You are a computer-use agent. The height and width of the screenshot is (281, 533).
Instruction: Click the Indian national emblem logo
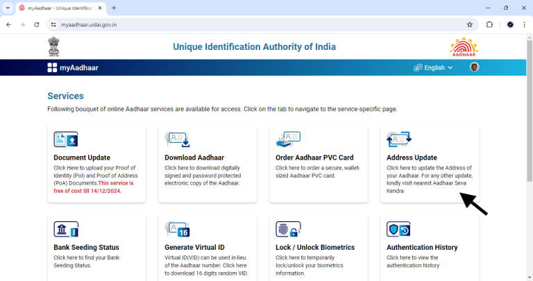pyautogui.click(x=53, y=46)
